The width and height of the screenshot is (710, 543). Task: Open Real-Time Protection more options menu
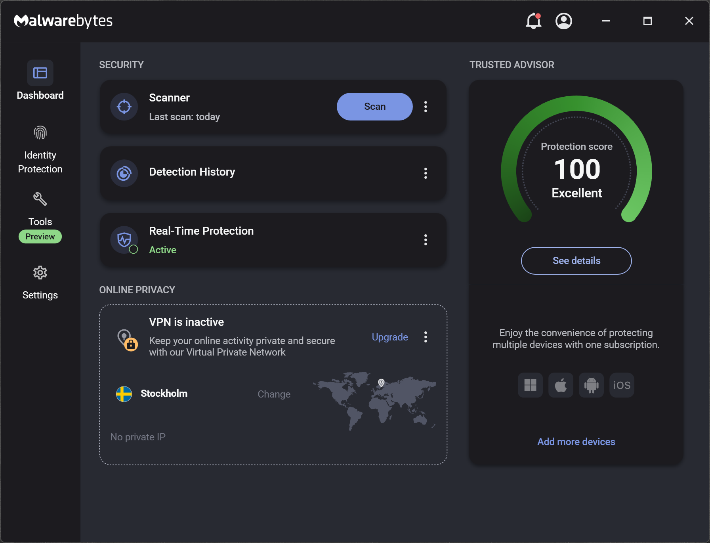tap(426, 240)
